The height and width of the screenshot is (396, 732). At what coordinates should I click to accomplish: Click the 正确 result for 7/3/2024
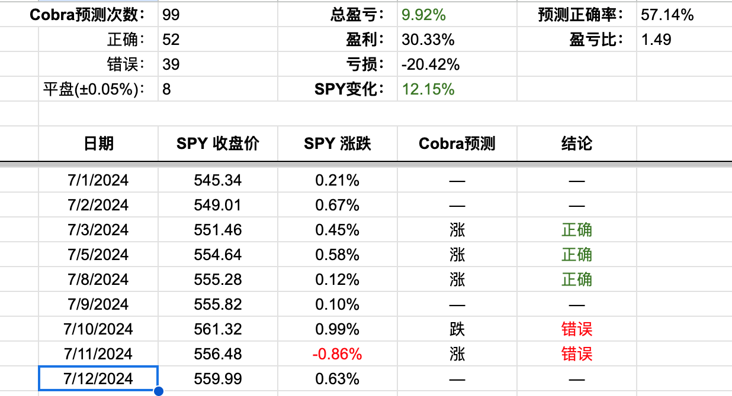click(x=576, y=229)
